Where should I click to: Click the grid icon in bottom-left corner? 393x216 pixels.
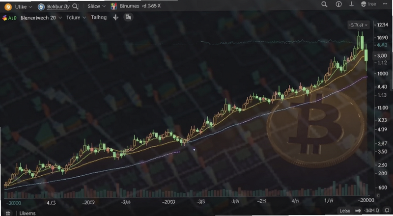pos(8,213)
